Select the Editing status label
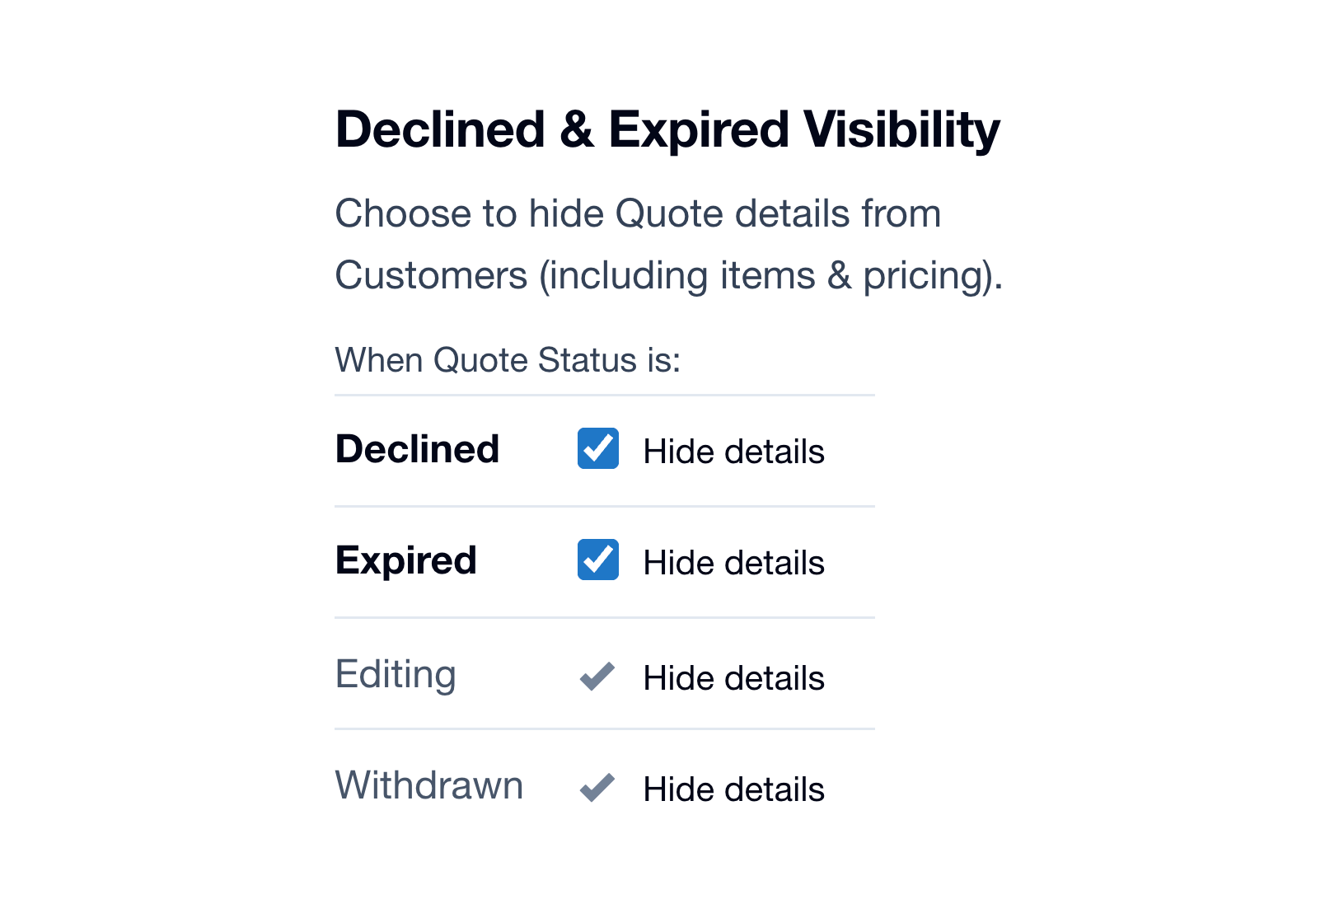The width and height of the screenshot is (1339, 918). (x=396, y=674)
